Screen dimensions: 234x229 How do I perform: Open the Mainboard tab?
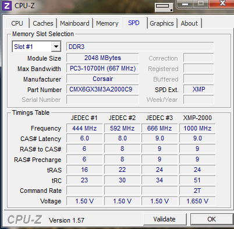(x=75, y=23)
